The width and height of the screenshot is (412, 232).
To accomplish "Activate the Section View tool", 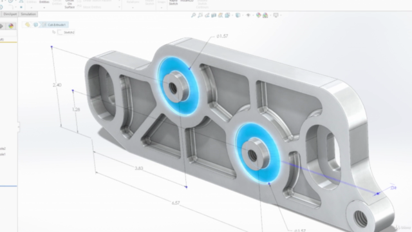I will coord(214,15).
